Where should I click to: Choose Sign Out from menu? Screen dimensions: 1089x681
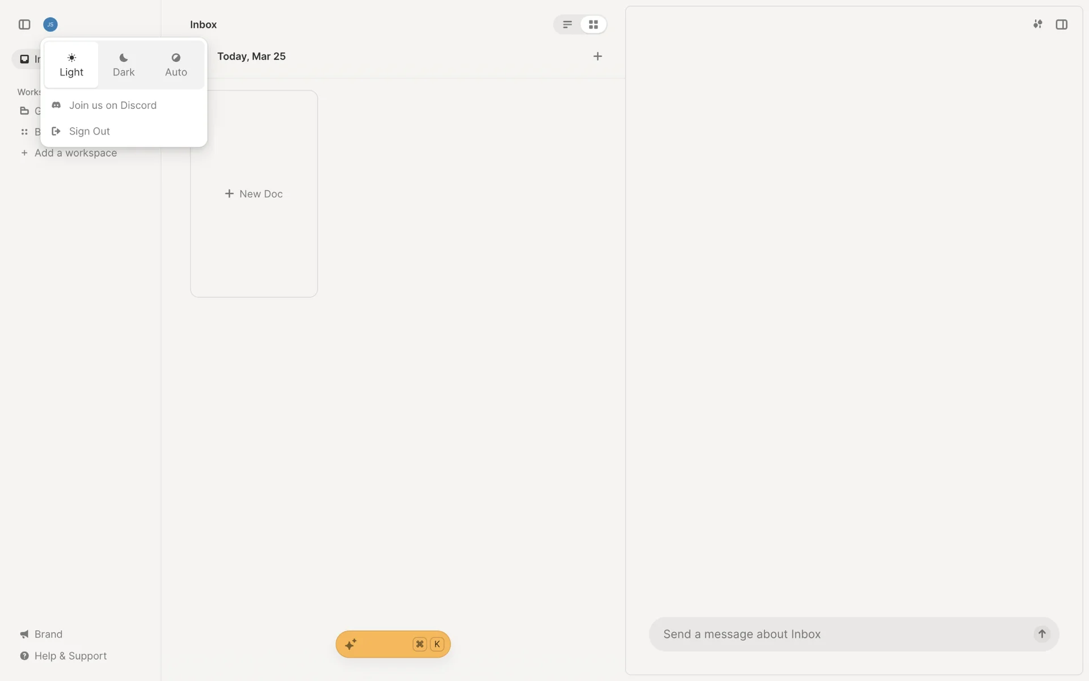point(89,132)
